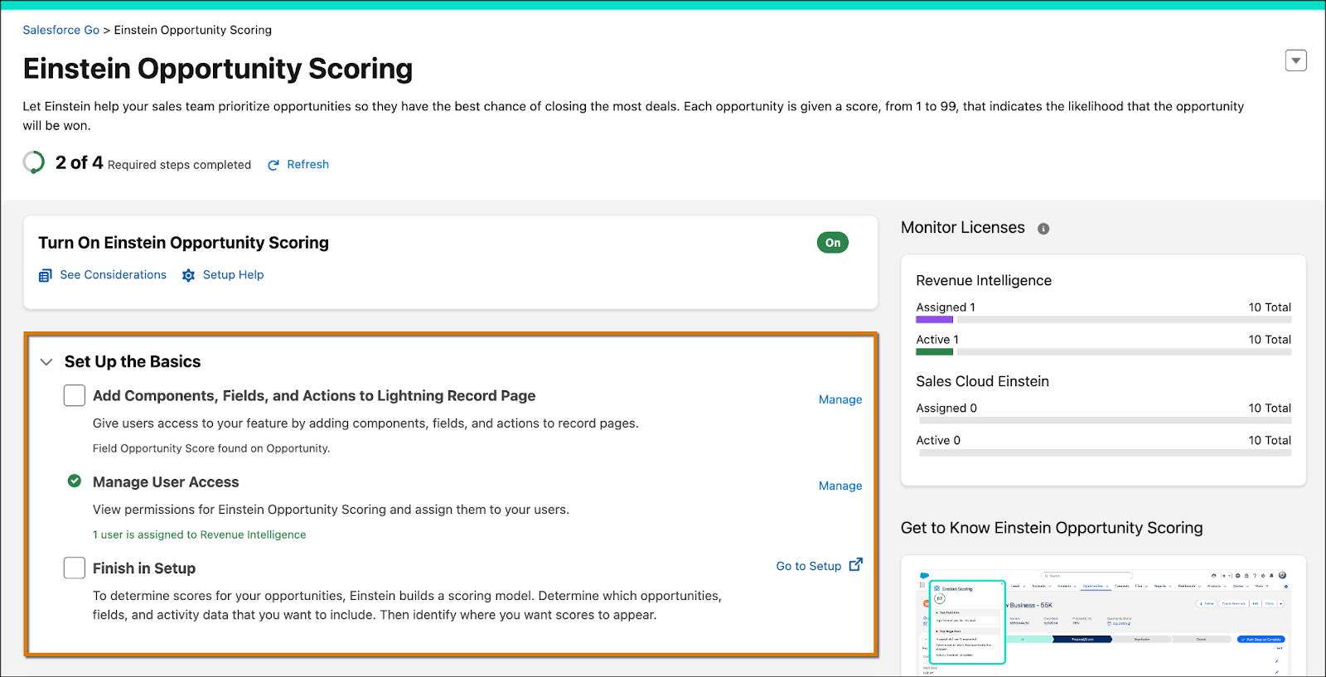Click the Monitor Licenses info icon
Screen dimensions: 1326x677
[x=1043, y=229]
